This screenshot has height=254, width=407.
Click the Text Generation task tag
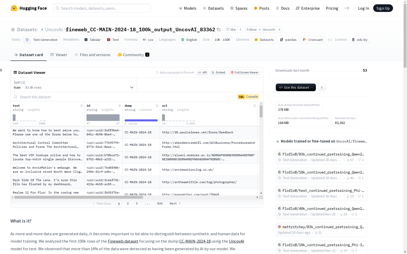(41, 40)
